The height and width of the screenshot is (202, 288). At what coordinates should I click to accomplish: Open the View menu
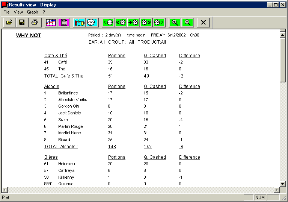(x=18, y=12)
